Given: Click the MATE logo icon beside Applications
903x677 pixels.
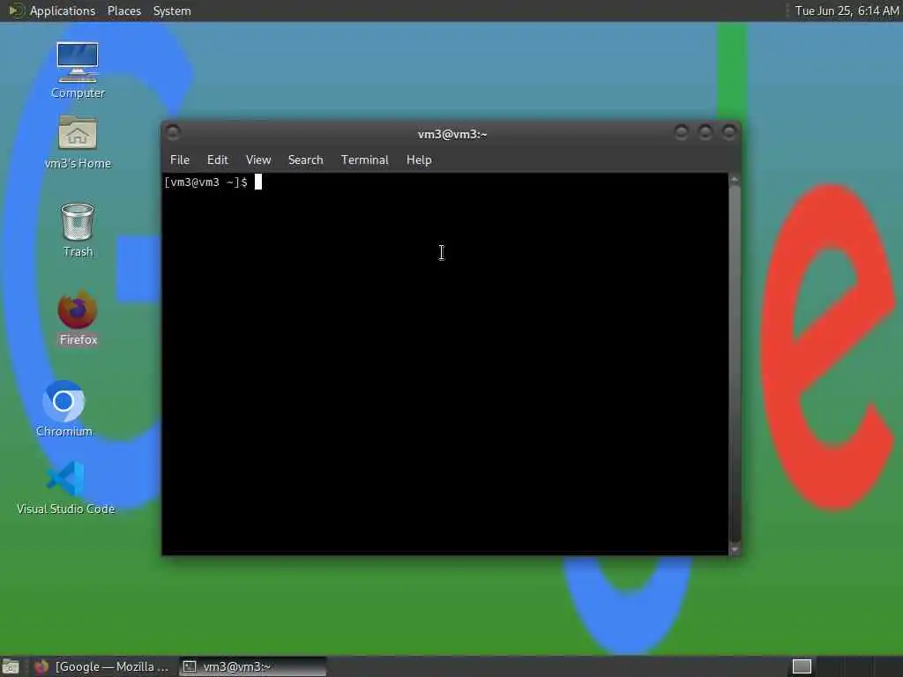Looking at the screenshot, I should click(x=16, y=11).
